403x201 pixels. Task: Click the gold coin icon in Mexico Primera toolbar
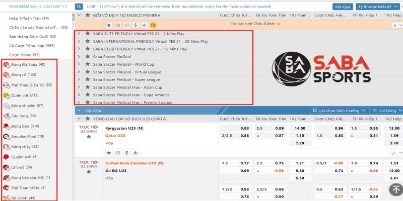coord(154,25)
